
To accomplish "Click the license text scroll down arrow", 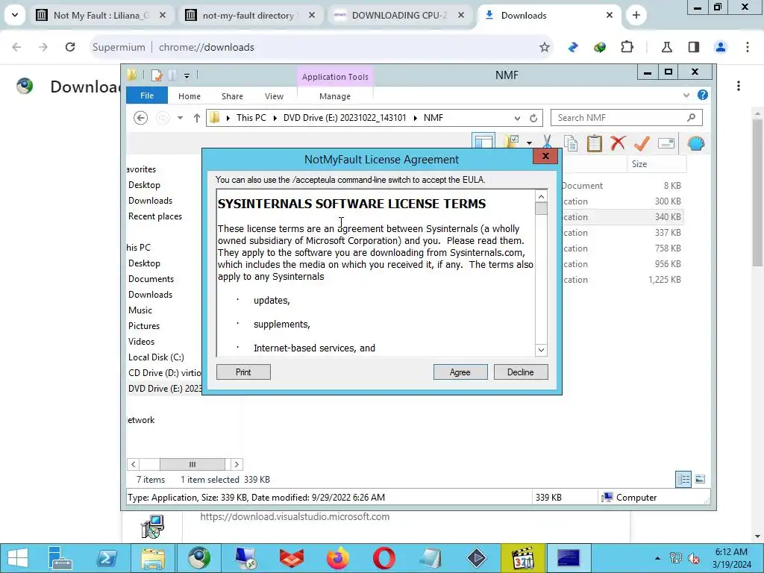I will [541, 350].
